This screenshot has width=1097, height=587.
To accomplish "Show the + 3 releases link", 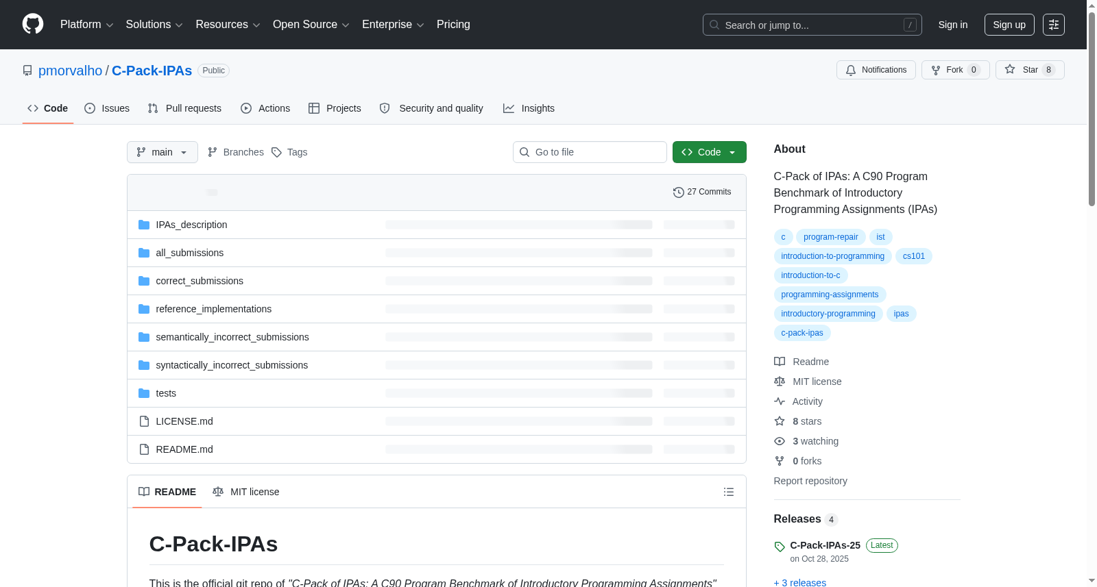I will 800,582.
